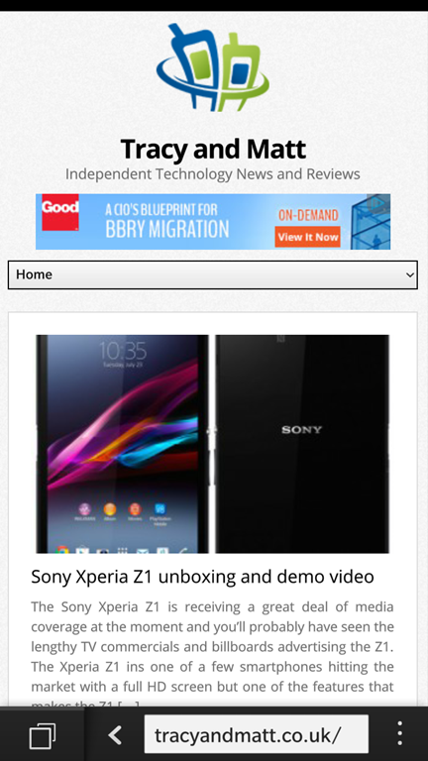This screenshot has height=761, width=428.
Task: Tap the Tracy and Matt phones logo
Action: click(213, 67)
